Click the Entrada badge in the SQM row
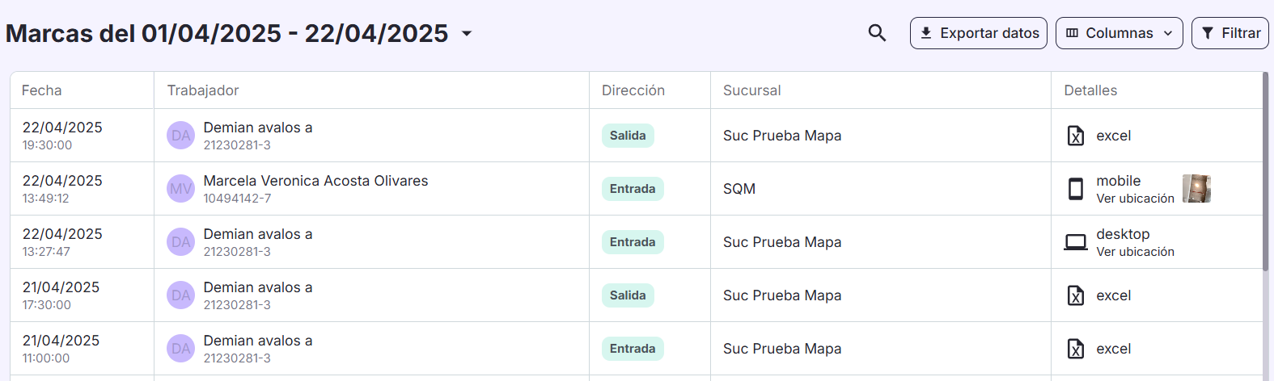The image size is (1274, 381). point(633,189)
